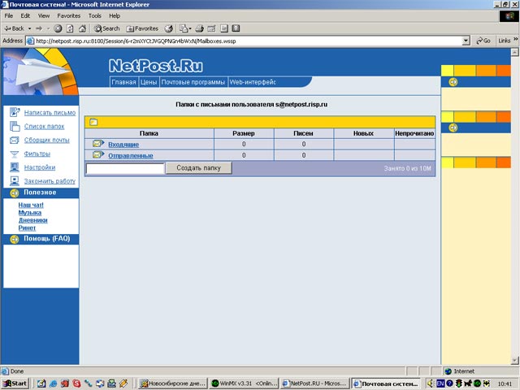This screenshot has width=520, height=390.
Task: Open the Search toolbar button
Action: pyautogui.click(x=106, y=28)
